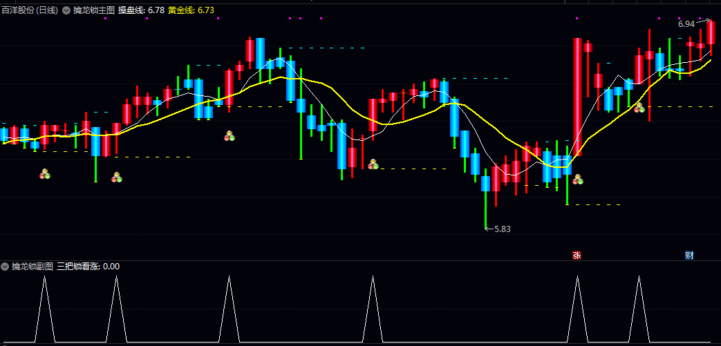Click the leftmost three-ball signal icon

(x=45, y=173)
